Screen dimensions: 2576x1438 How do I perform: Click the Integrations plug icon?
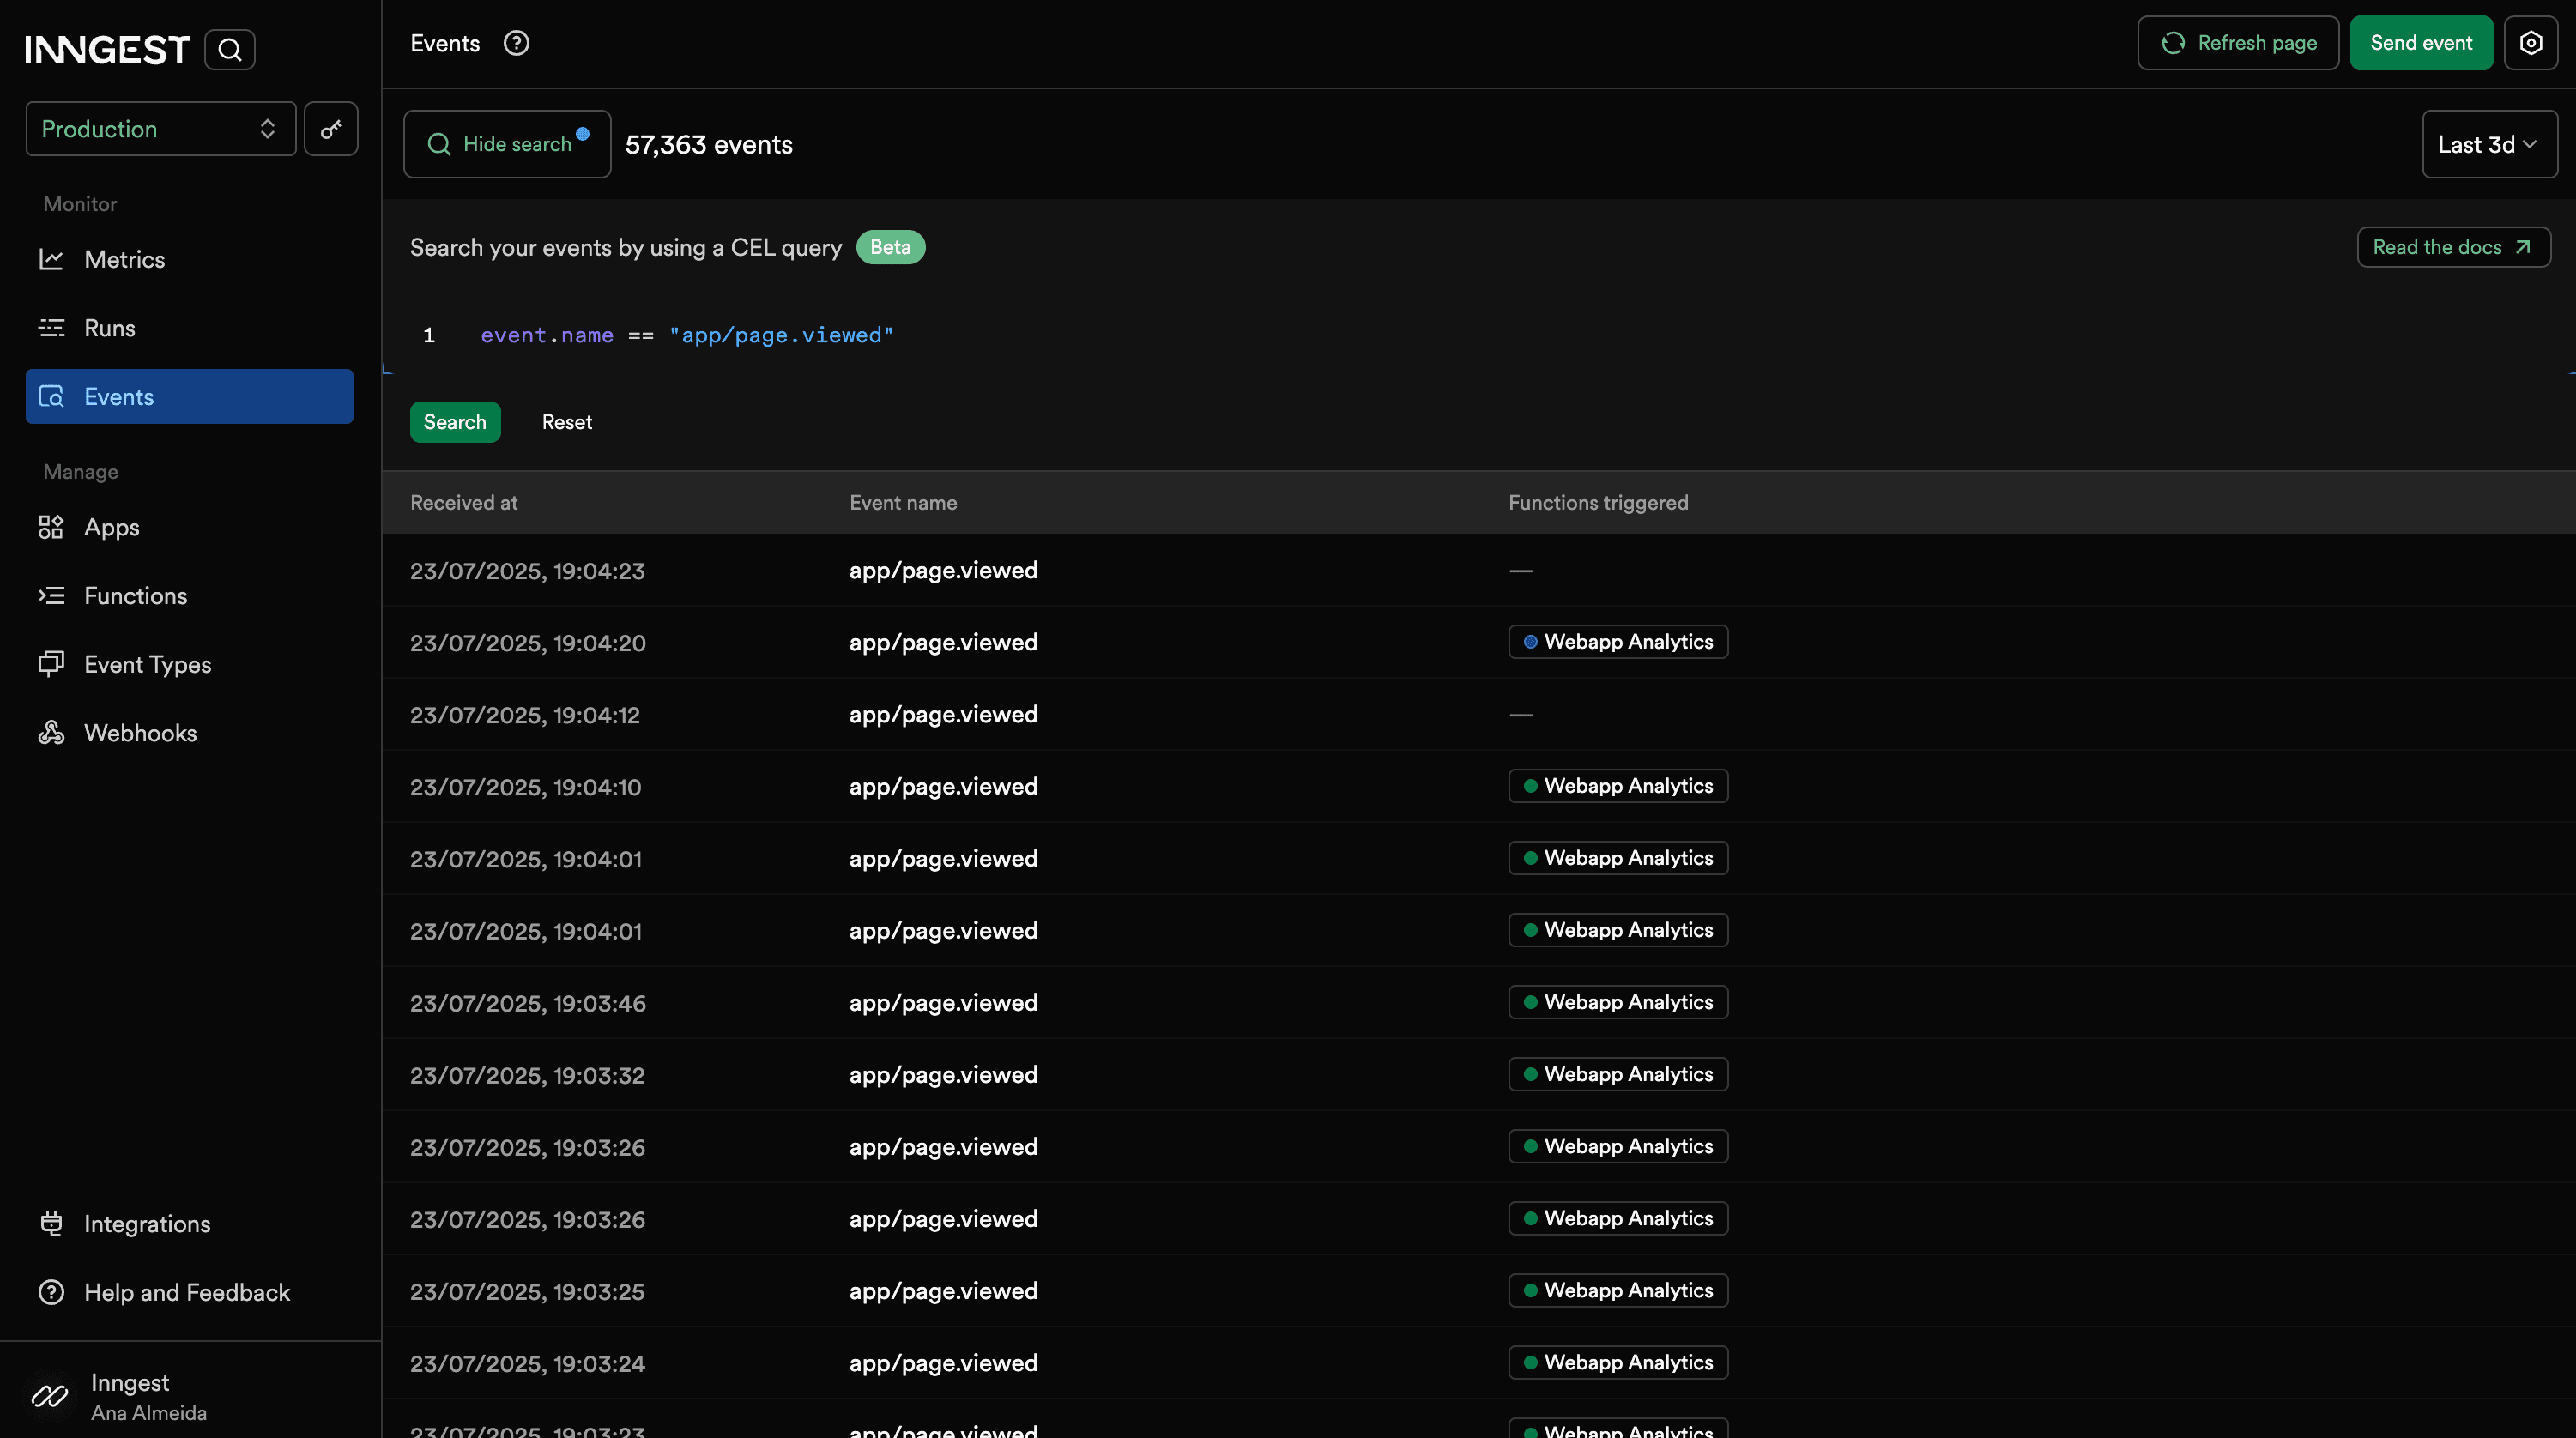[51, 1224]
